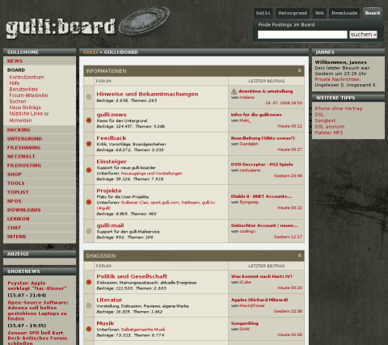Open the Einsteiger forum title

point(112,162)
